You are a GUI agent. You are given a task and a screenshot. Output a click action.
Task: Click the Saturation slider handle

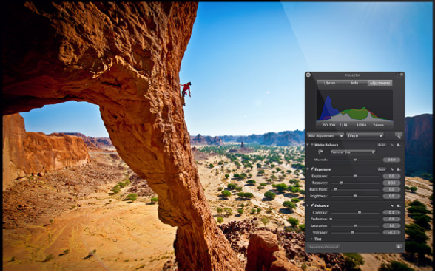(x=355, y=225)
